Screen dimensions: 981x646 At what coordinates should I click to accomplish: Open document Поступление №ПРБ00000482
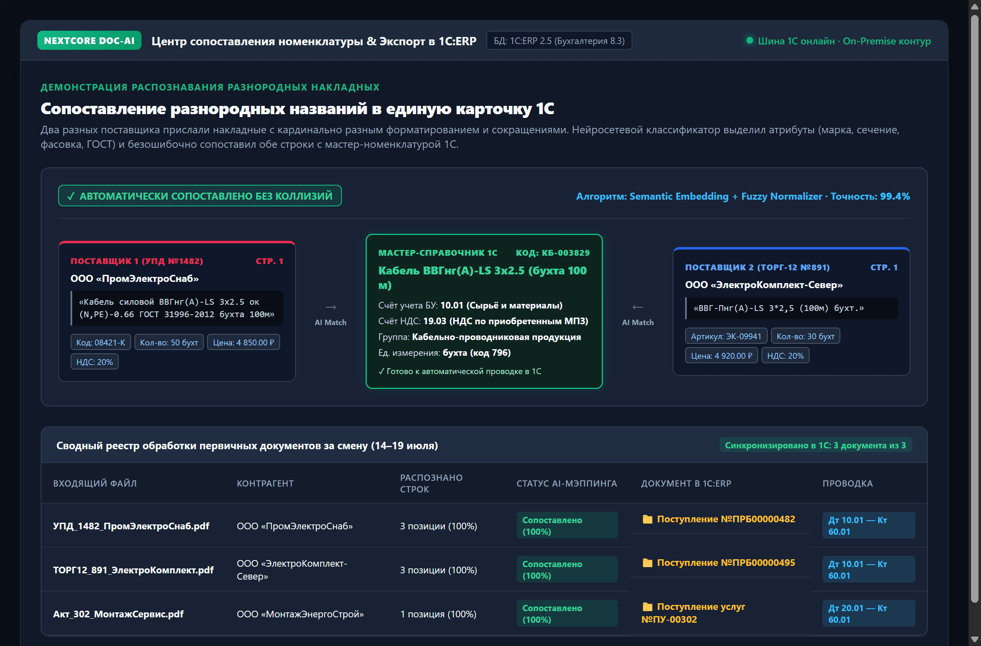[x=726, y=519]
